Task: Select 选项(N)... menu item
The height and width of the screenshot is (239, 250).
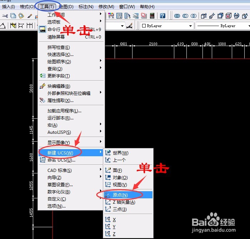Action: tap(71, 206)
